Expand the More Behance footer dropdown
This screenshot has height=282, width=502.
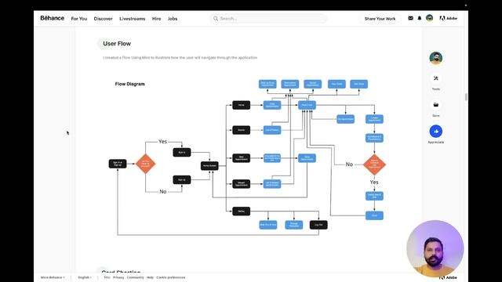[53, 277]
